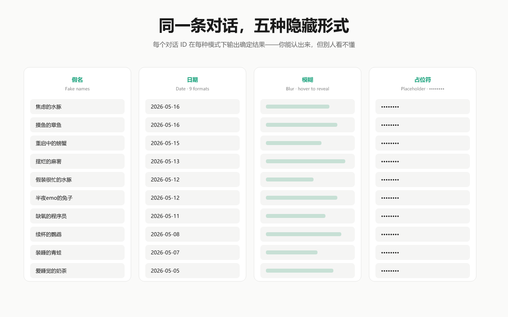
Task: Click the 2026-05-15 date row
Action: point(192,143)
